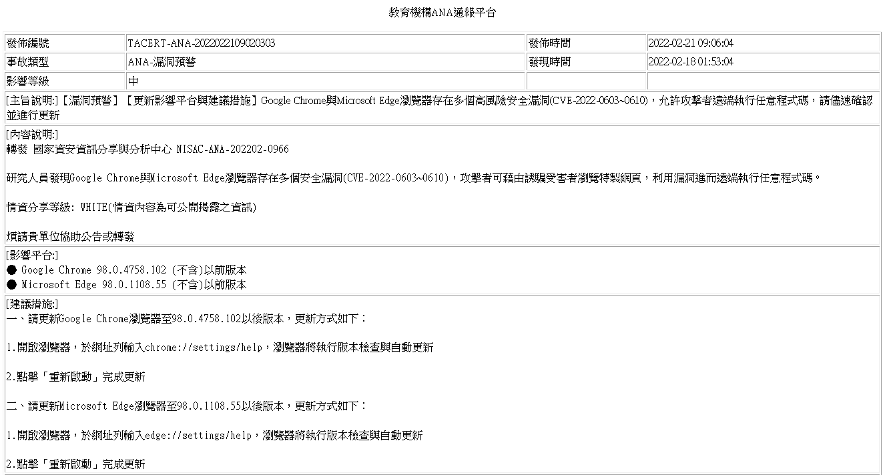Select the 事故類型 label cell
The image size is (889, 475).
[65, 62]
